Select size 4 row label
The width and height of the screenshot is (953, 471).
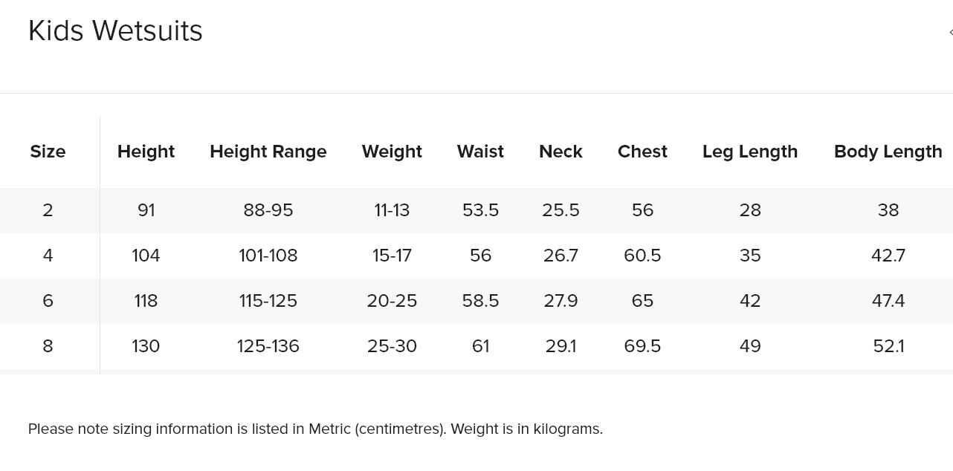(48, 256)
